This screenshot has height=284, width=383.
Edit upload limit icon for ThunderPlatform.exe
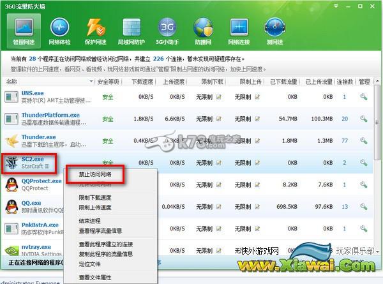point(257,119)
